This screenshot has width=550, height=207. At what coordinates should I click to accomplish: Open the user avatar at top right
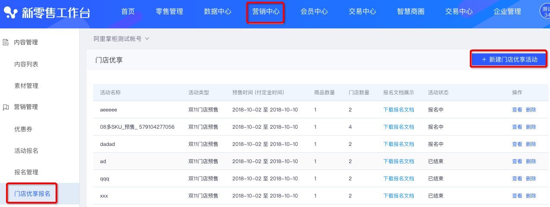tap(545, 12)
